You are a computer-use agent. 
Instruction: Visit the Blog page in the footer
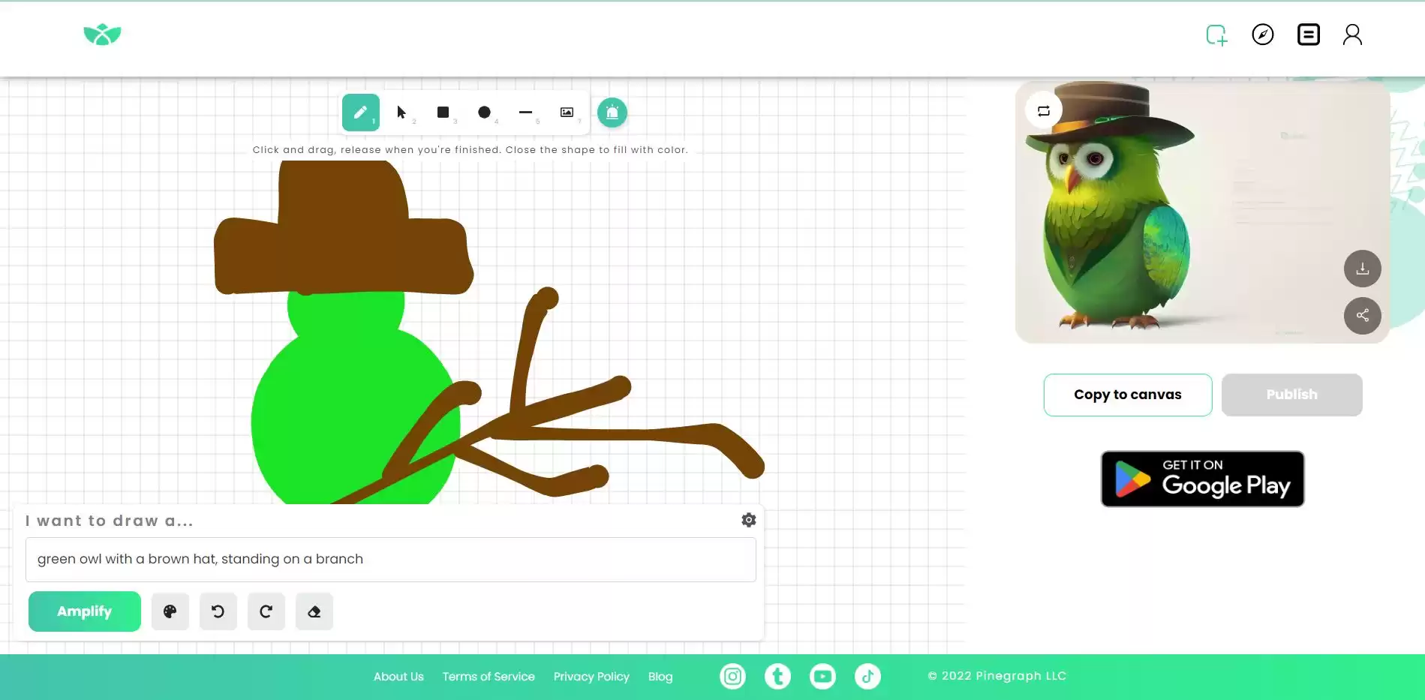coord(660,676)
